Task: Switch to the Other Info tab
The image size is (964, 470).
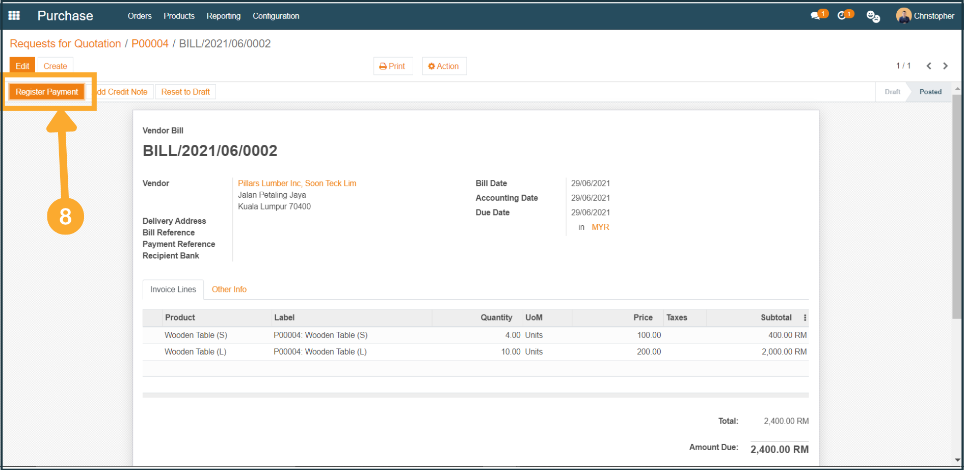Action: tap(229, 290)
